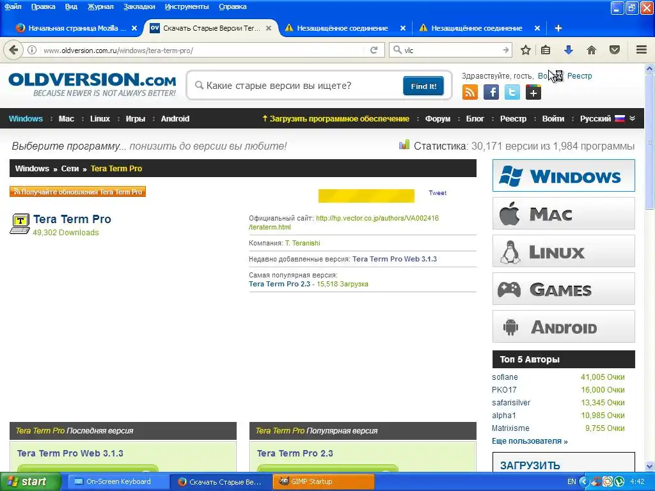Open the Форум link
This screenshot has width=655, height=491.
(x=438, y=118)
